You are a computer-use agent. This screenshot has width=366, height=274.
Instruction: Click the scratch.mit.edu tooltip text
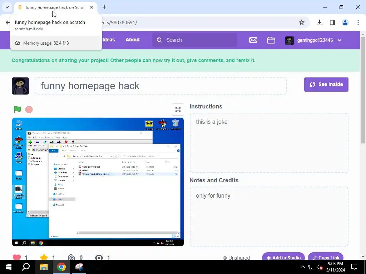(29, 29)
